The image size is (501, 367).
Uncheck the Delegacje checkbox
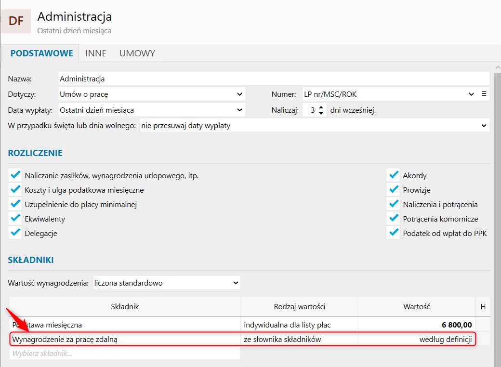(15, 233)
